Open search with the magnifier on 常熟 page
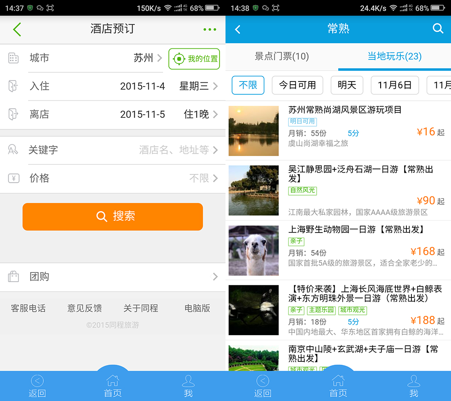Screen dimensions: 451x401 click(x=438, y=29)
